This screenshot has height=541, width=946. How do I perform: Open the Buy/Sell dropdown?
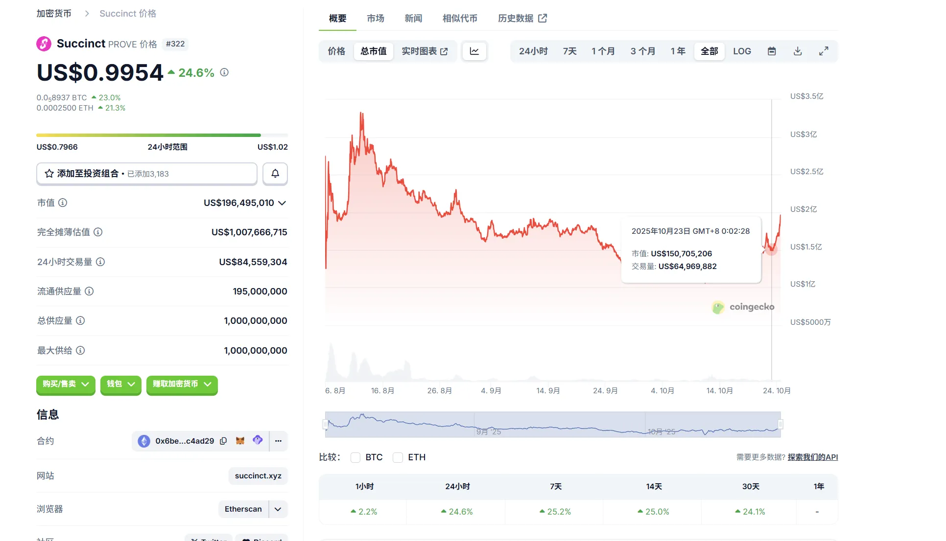pos(66,384)
